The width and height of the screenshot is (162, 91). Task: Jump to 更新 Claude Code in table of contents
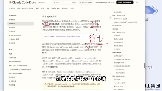(118, 32)
